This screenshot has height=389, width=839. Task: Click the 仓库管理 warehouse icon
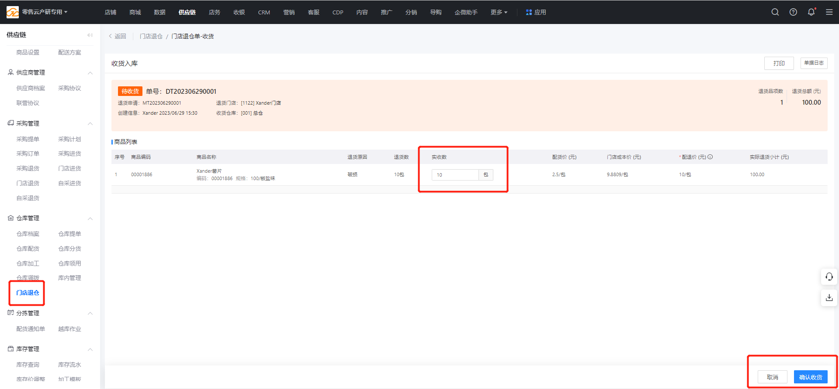click(10, 218)
